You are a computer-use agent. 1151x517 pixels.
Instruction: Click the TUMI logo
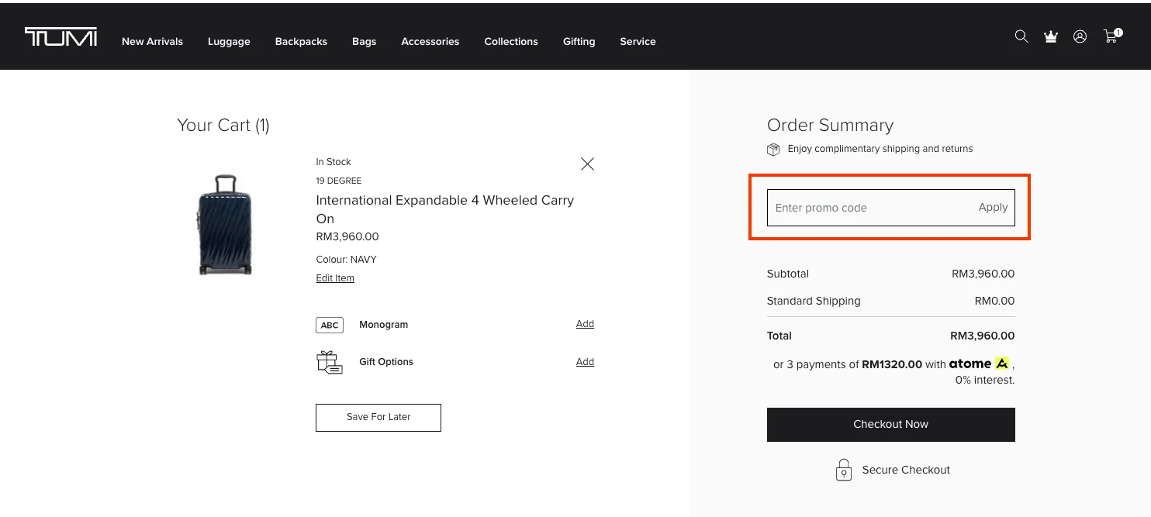tap(60, 36)
